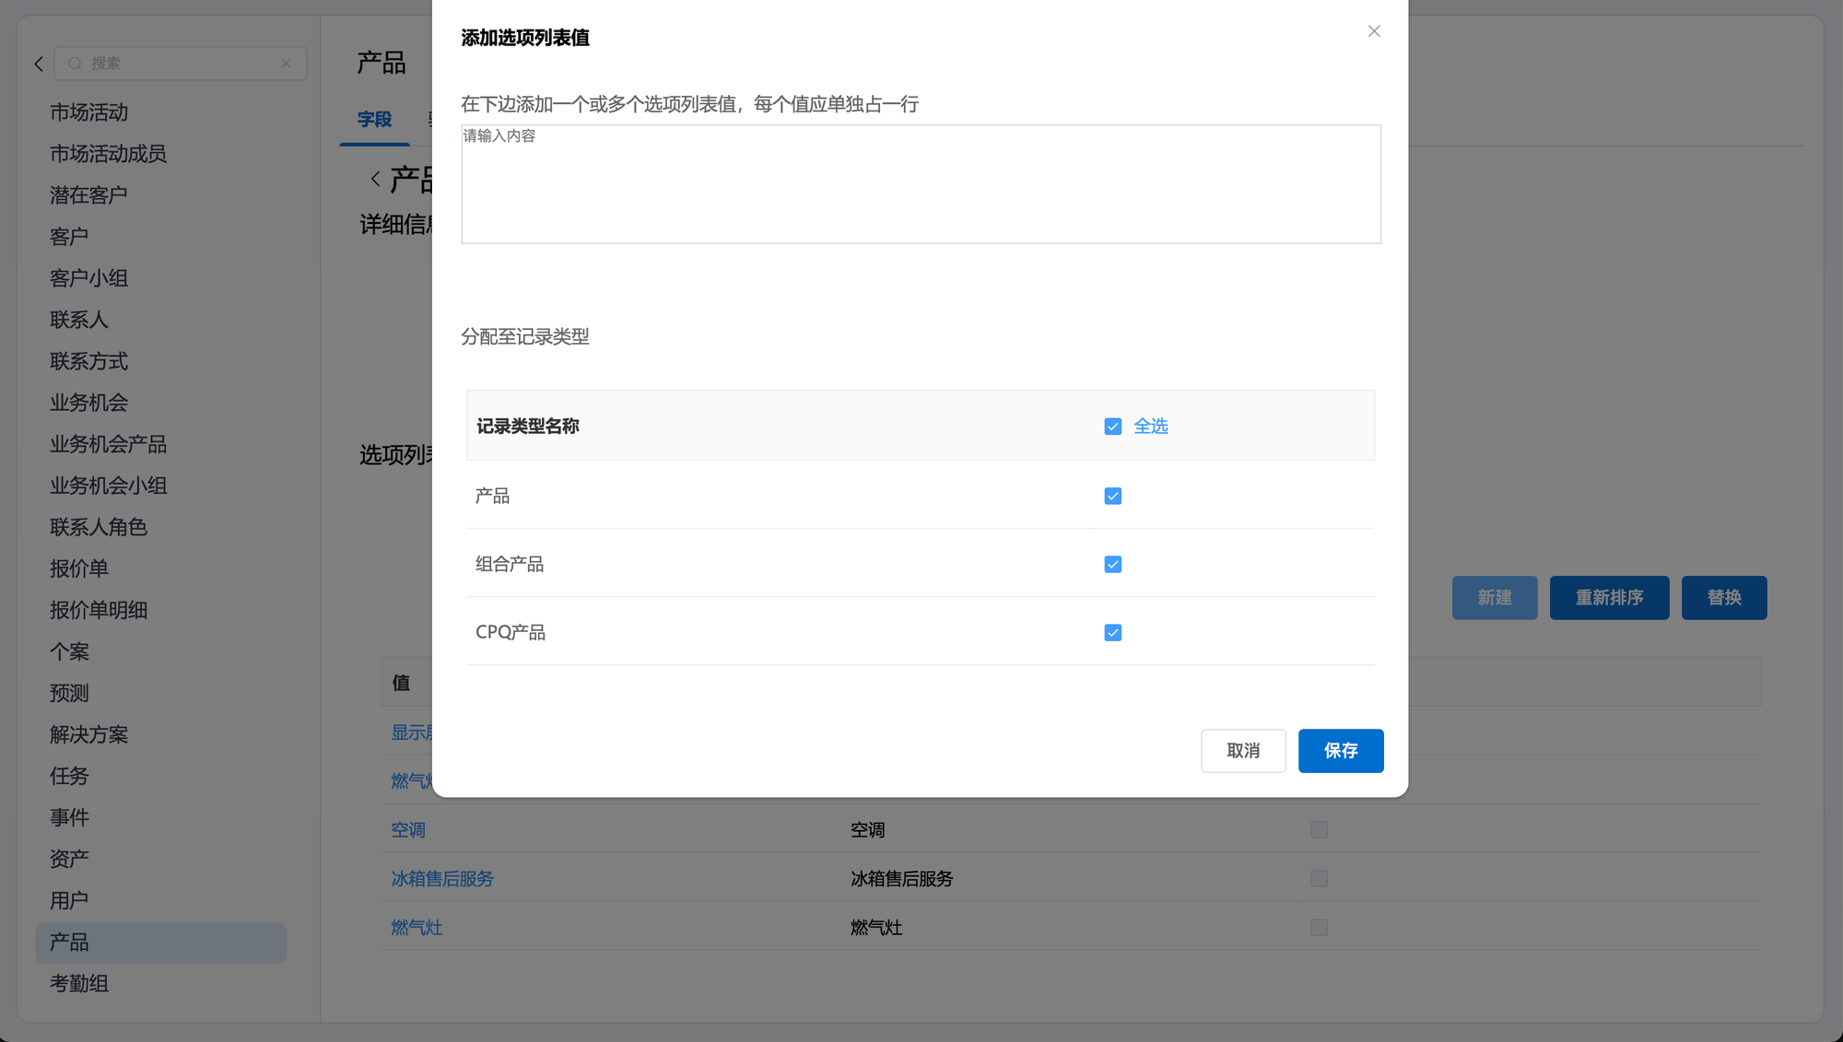Image resolution: width=1843 pixels, height=1042 pixels.
Task: Click the search magnifier icon
Action: (x=75, y=64)
